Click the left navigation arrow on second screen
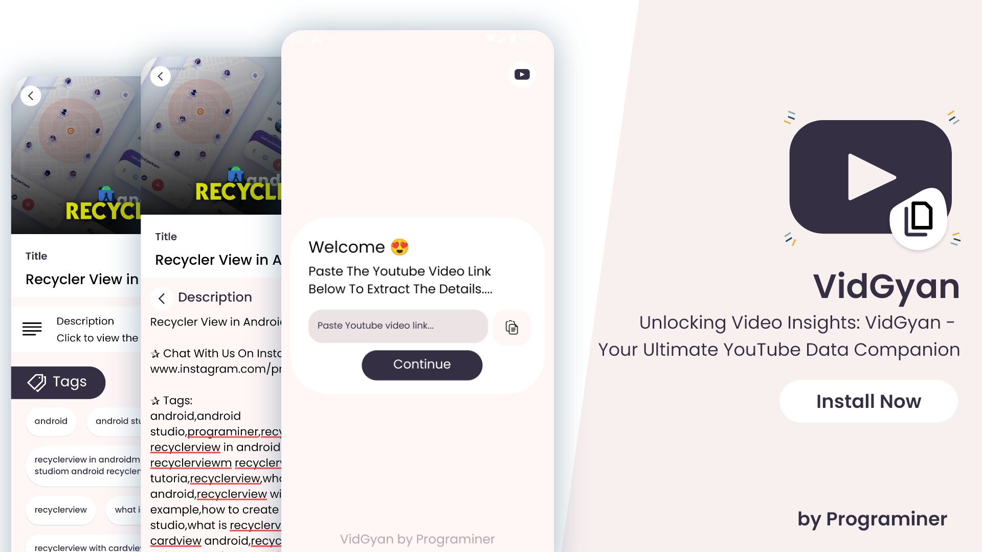 click(160, 76)
